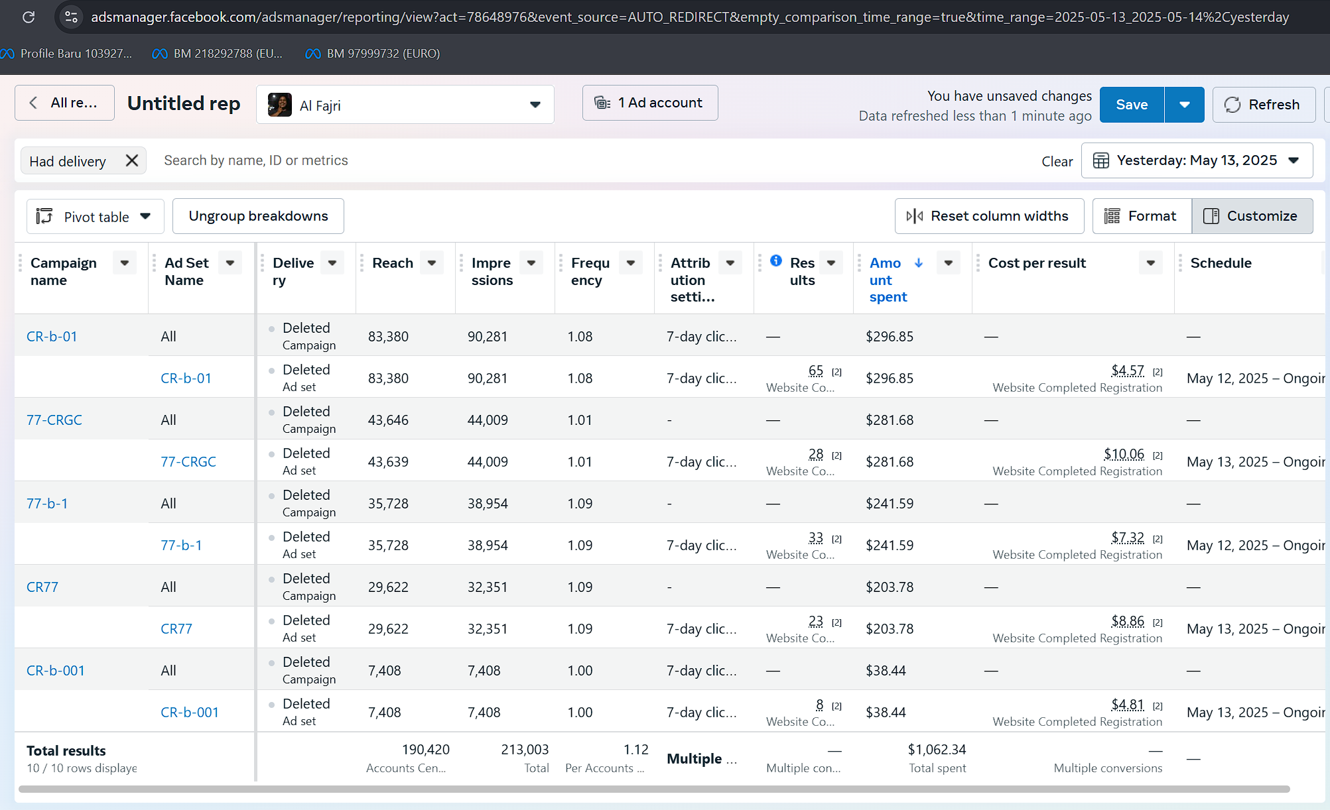Open the Save button dropdown arrow
1330x810 pixels.
(1184, 105)
